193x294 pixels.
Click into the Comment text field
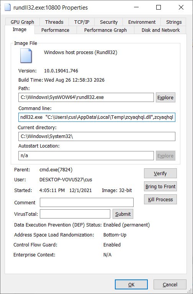pyautogui.click(x=87, y=202)
